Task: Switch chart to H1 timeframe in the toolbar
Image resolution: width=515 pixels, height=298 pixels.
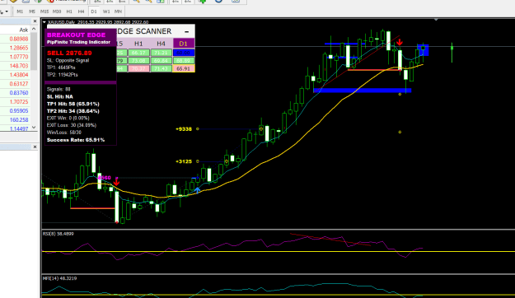Action: tap(69, 12)
